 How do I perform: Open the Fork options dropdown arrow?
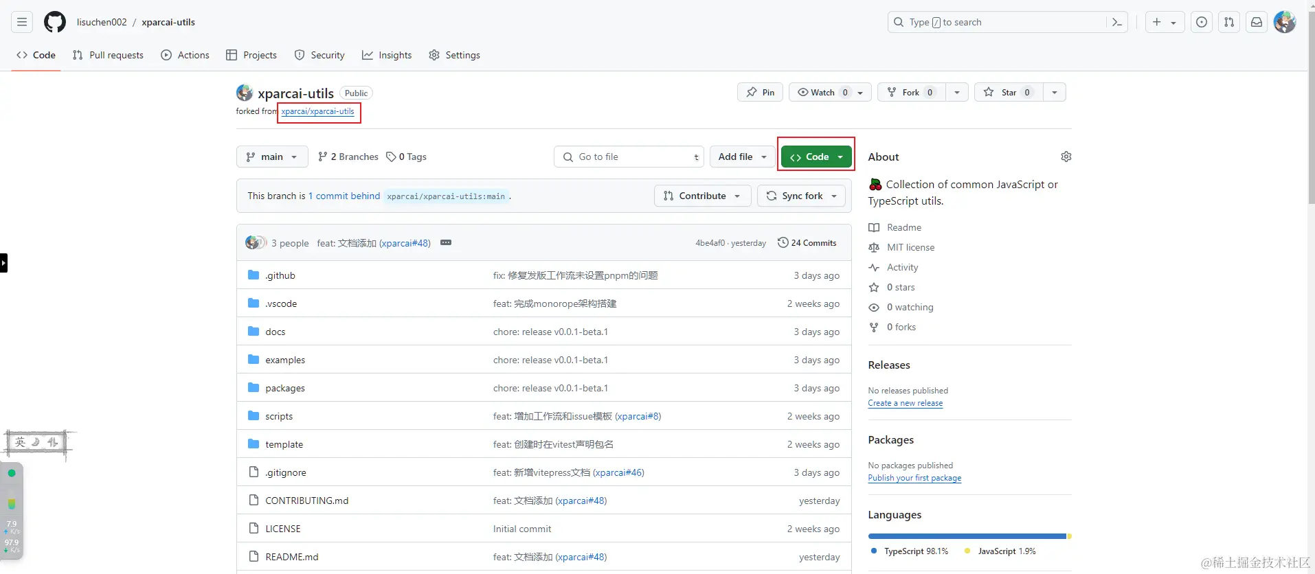click(x=957, y=92)
